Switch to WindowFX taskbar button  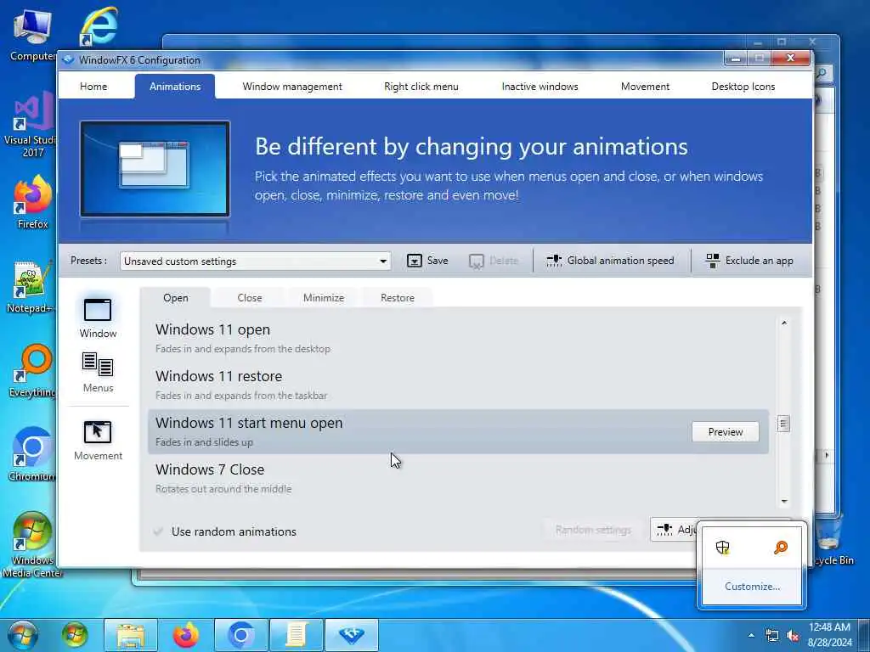tap(351, 635)
